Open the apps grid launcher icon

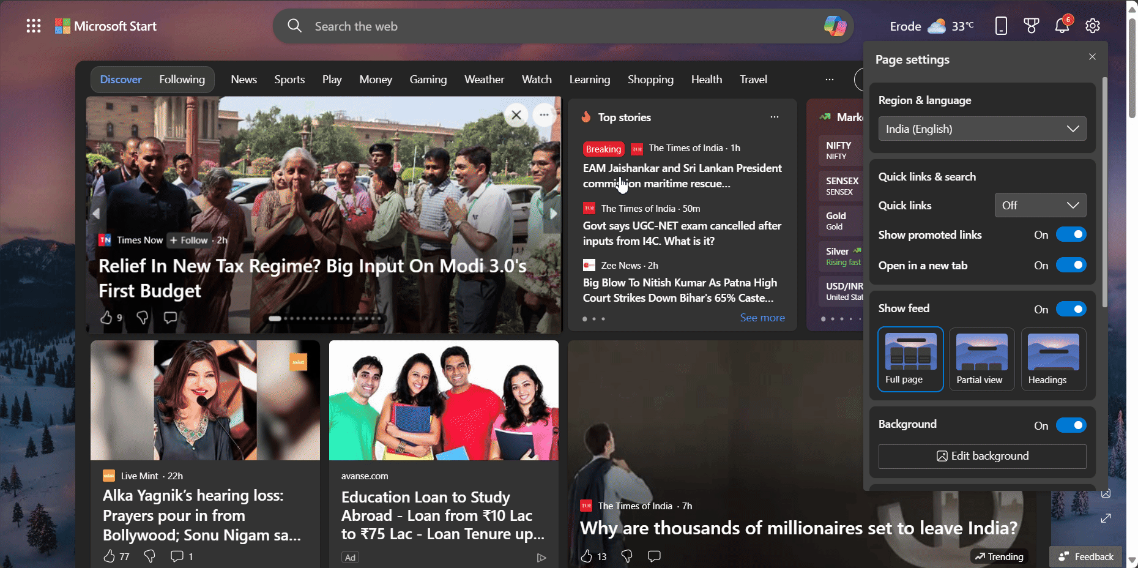34,26
